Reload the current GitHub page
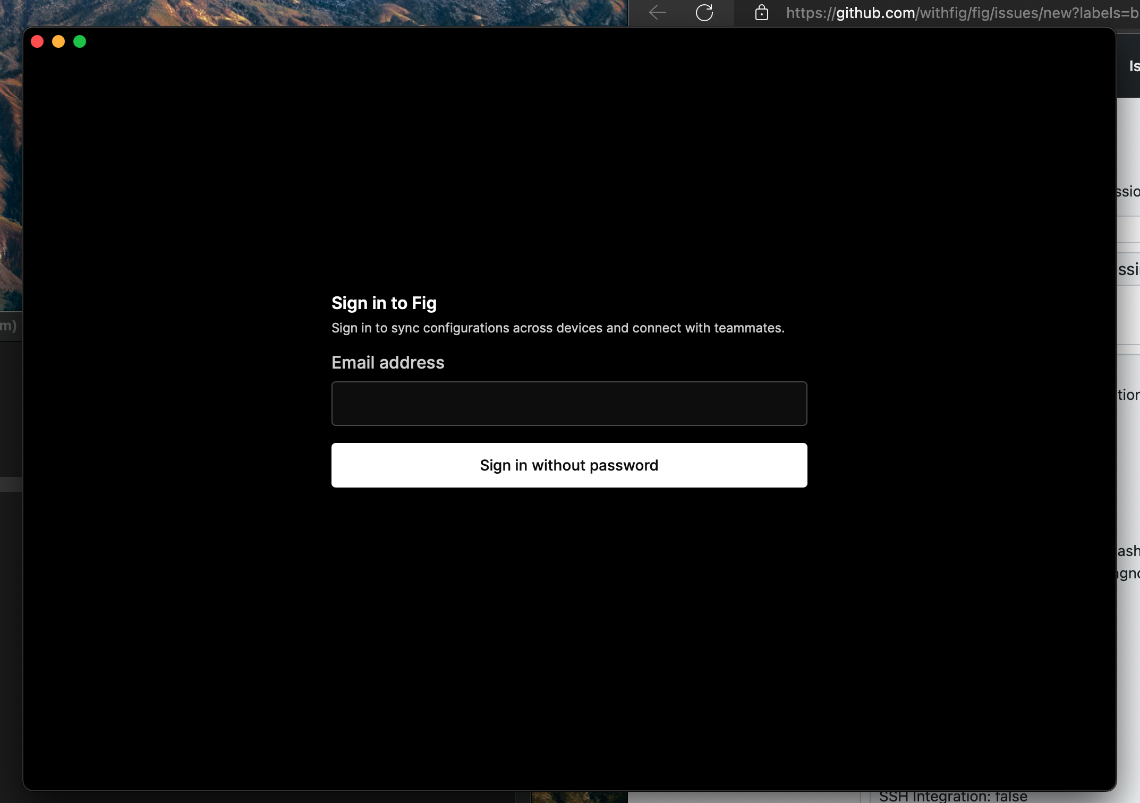The image size is (1140, 803). (705, 13)
